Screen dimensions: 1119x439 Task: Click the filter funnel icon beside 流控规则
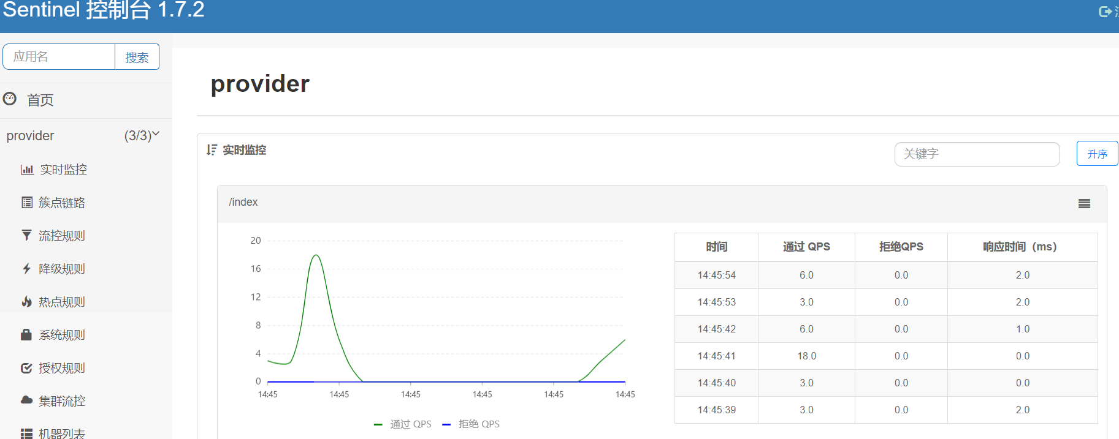pyautogui.click(x=26, y=236)
